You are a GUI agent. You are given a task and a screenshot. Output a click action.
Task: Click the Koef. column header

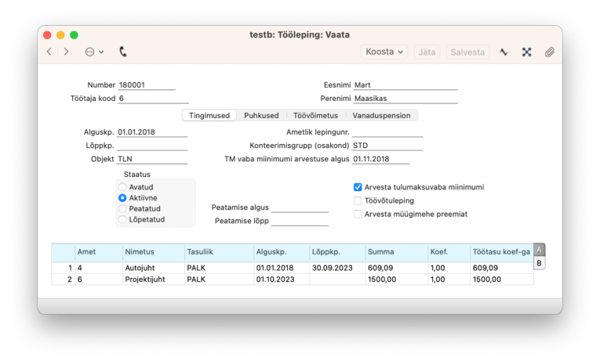click(x=449, y=252)
